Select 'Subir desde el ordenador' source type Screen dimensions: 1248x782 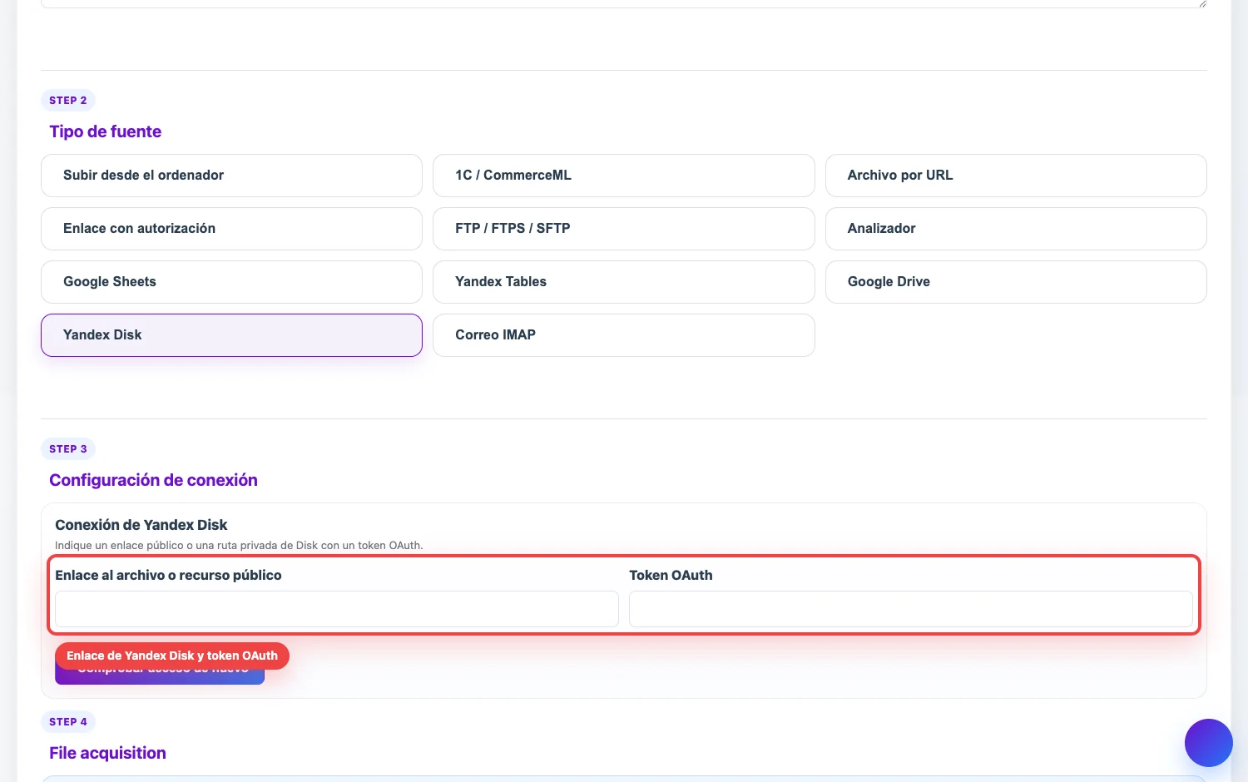[231, 176]
